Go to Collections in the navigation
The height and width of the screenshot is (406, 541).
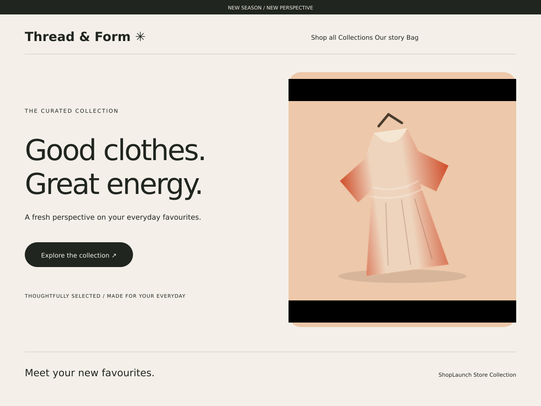coord(356,37)
